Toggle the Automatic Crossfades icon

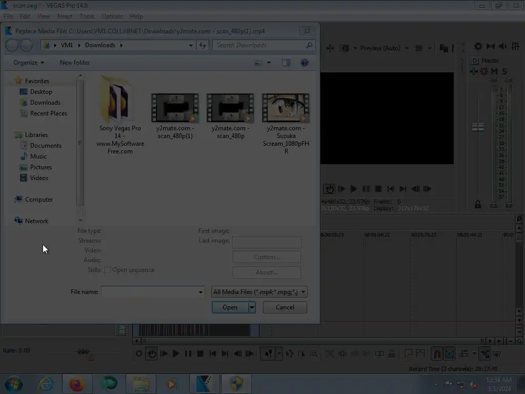449,353
